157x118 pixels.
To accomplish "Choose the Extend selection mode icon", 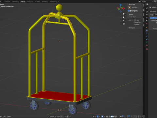I will (131, 11).
